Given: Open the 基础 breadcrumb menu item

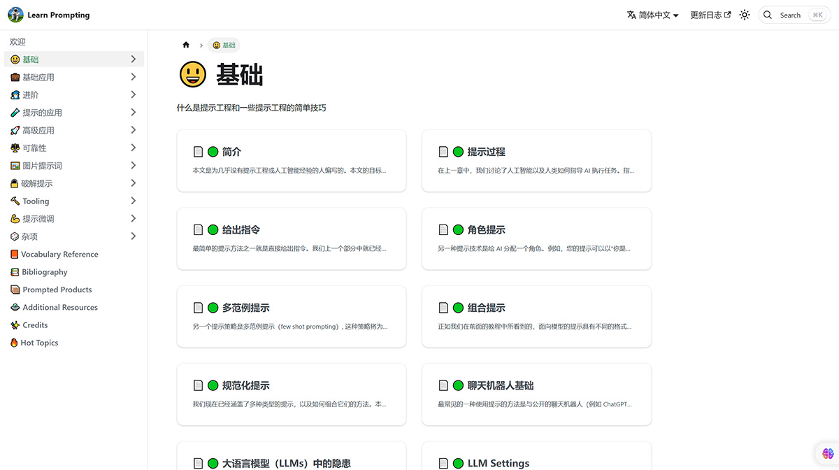Looking at the screenshot, I should [x=224, y=45].
